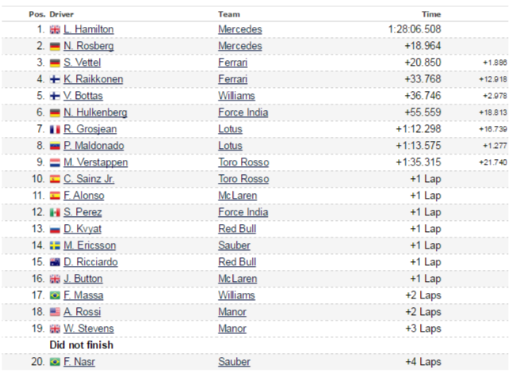Follow the N. Hulkenberg driver link
Screen dimensions: 512x380
coord(95,112)
